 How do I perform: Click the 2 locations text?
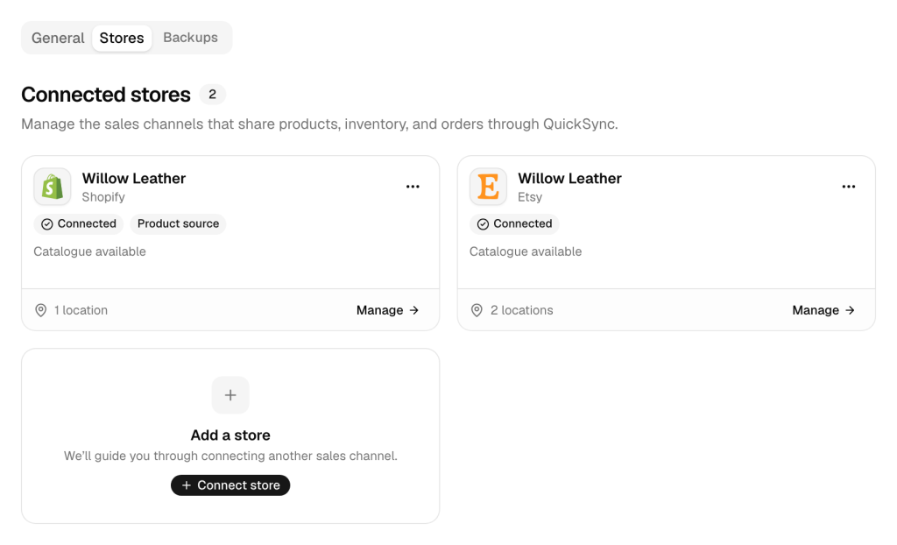point(522,310)
